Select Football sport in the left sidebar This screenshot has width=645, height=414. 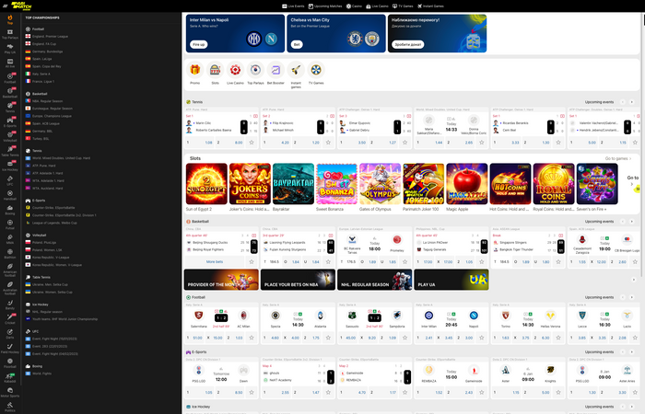(x=10, y=78)
